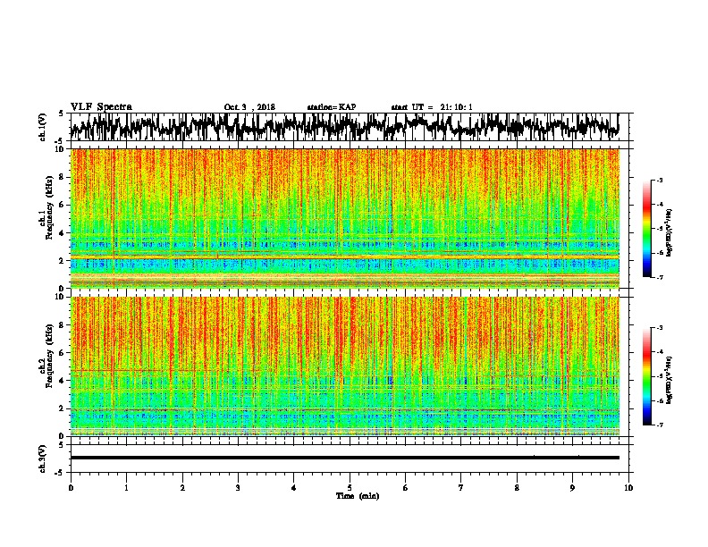Click the "VLF Spectra" plot title
This screenshot has height=547, width=708.
pos(101,107)
